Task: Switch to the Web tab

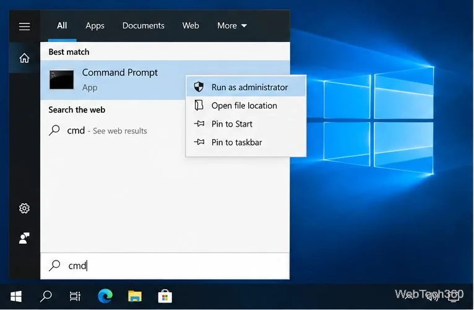Action: (191, 26)
